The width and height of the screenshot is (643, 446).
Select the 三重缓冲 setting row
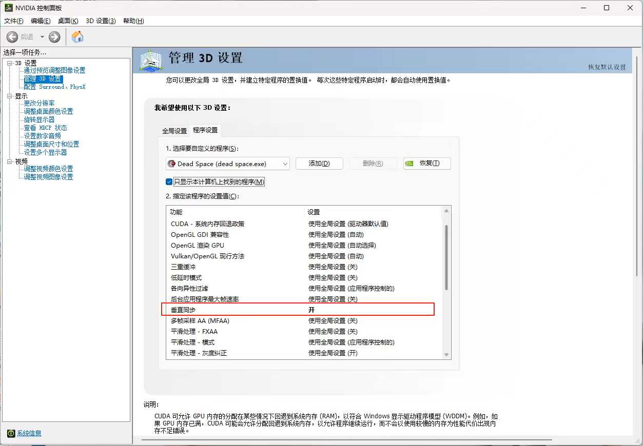point(304,267)
